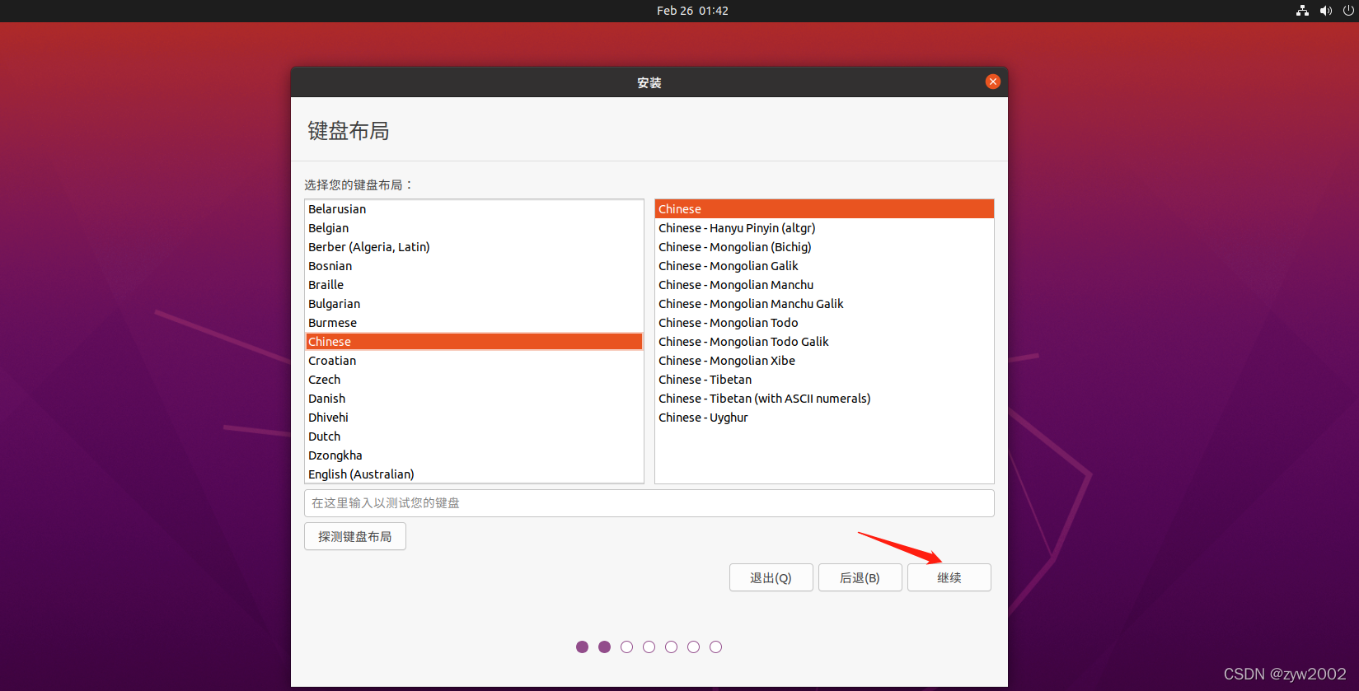Select Chinese - Mongolian Manchu Galik variant
This screenshot has height=691, width=1359.
click(824, 304)
